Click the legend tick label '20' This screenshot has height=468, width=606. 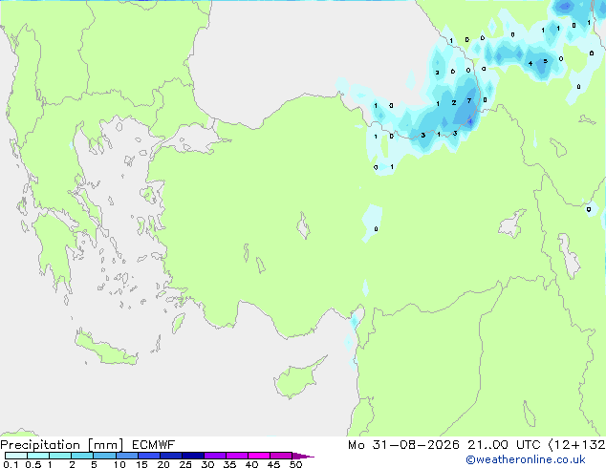(163, 464)
